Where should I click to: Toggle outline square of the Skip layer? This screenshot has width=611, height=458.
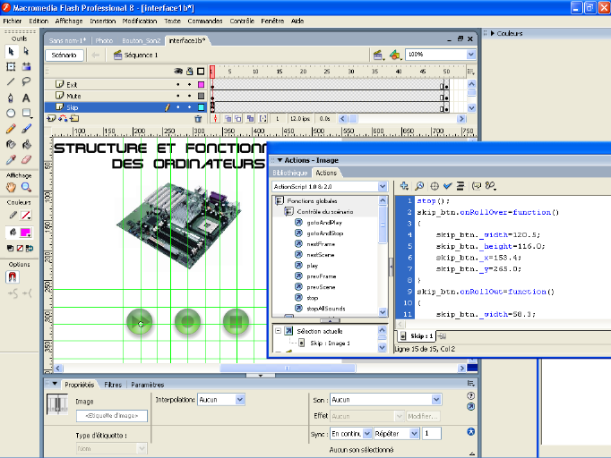coord(202,107)
